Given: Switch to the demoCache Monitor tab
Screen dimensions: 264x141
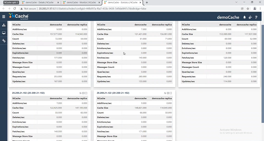Looking at the screenshot, I should pos(81,3).
